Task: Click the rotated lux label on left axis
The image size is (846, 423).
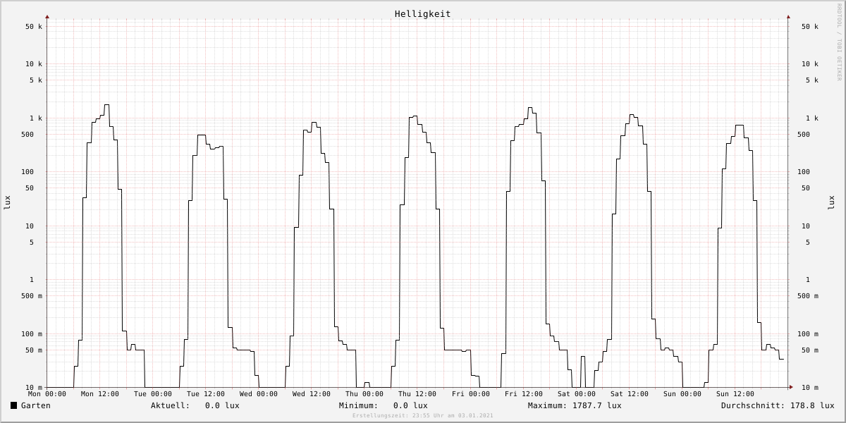Action: (7, 202)
